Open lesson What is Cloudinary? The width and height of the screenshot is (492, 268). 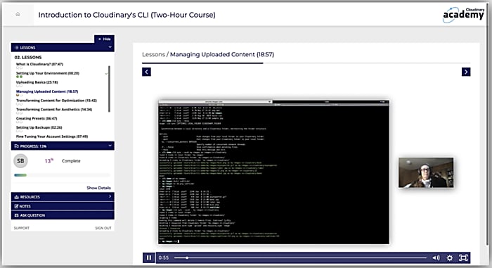pos(39,64)
